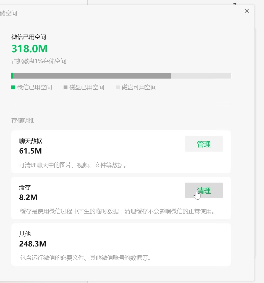Click the 管理 button for chat data
The height and width of the screenshot is (283, 264).
pos(204,144)
